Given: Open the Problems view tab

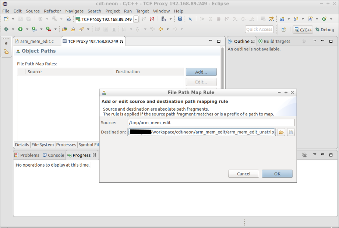Looking at the screenshot, I should click(x=27, y=155).
